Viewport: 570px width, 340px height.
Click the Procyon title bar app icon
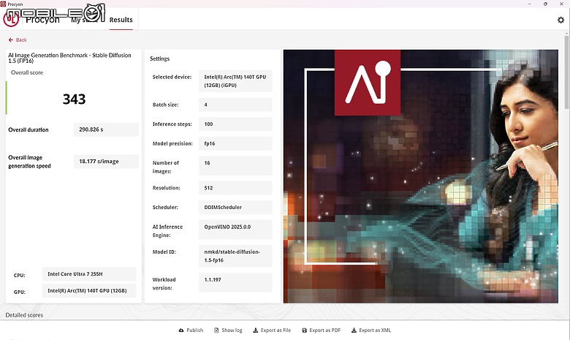3,4
